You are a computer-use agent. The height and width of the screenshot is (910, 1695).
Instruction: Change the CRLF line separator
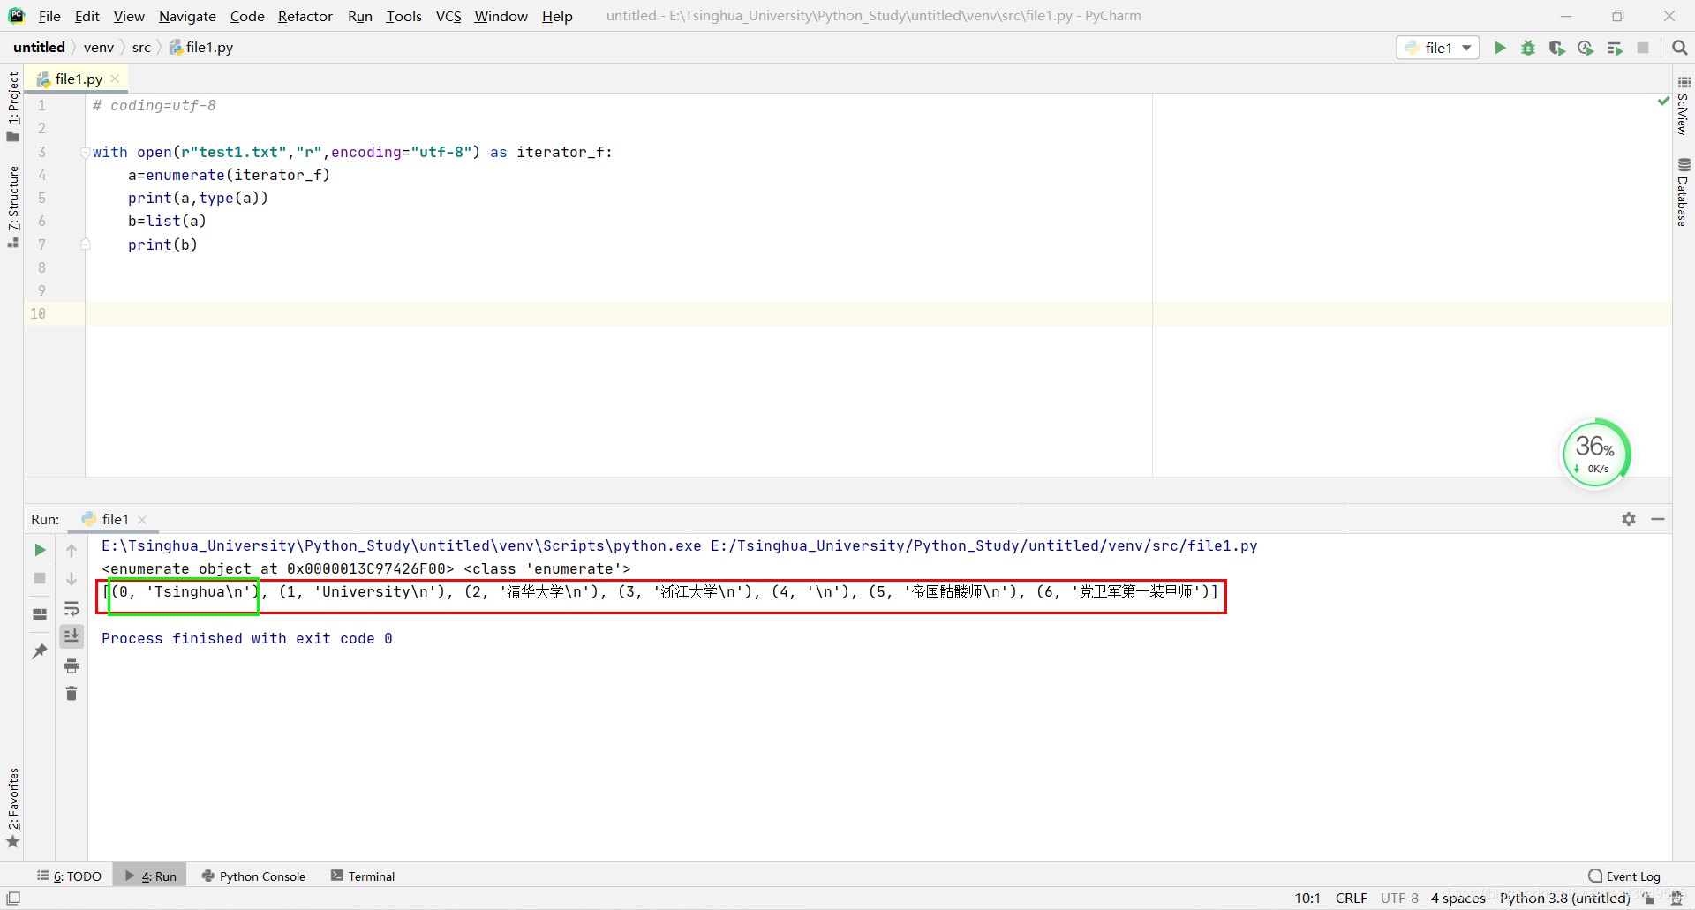point(1351,899)
